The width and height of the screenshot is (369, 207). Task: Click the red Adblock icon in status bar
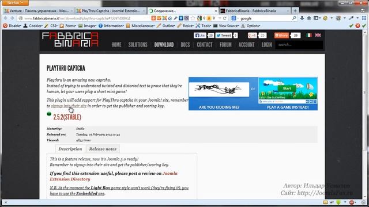[352, 202]
